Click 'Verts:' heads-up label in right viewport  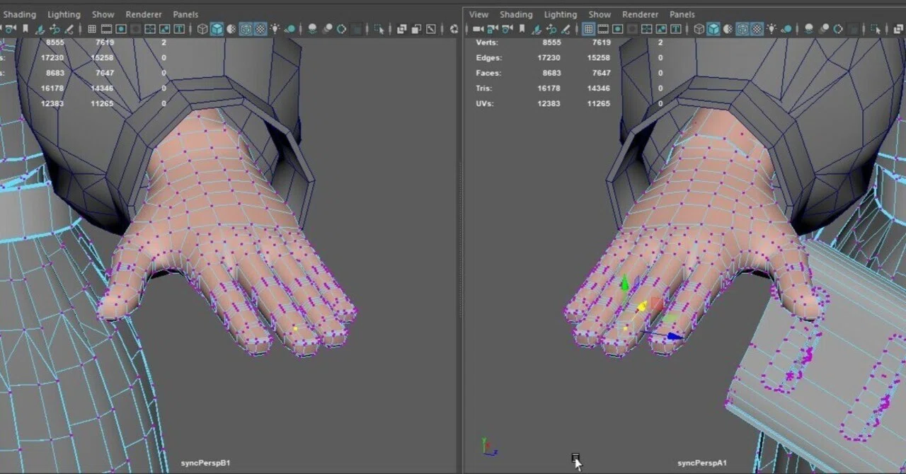tap(488, 42)
